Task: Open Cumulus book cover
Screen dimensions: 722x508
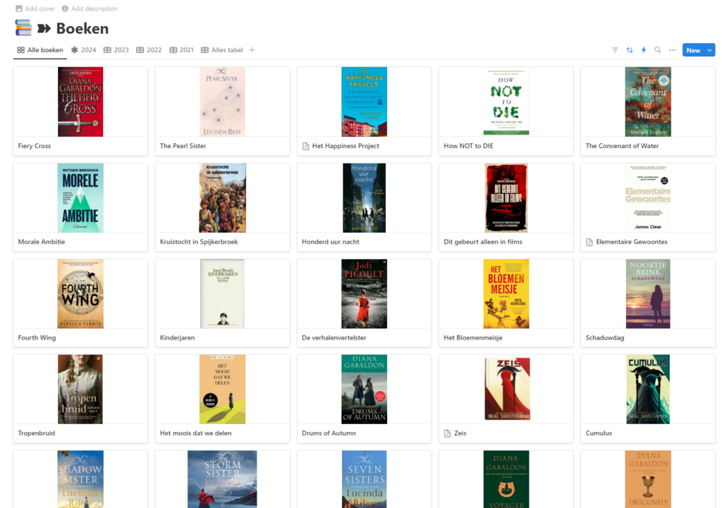Action: click(648, 390)
